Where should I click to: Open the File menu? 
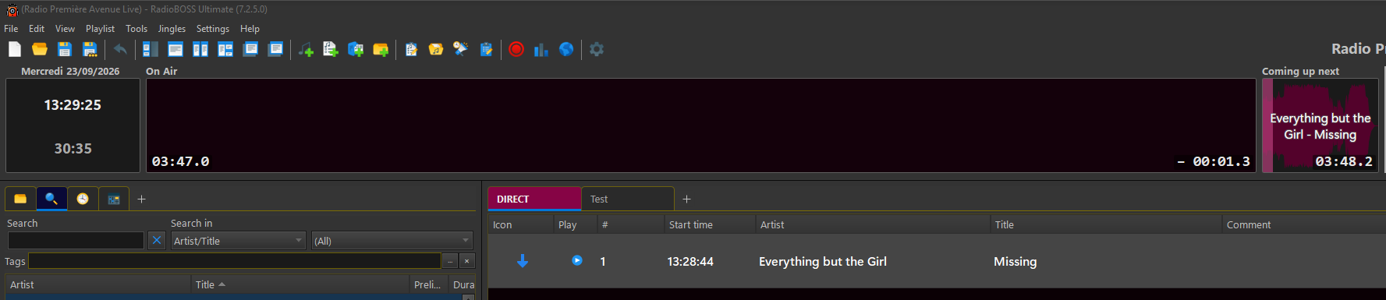[11, 29]
